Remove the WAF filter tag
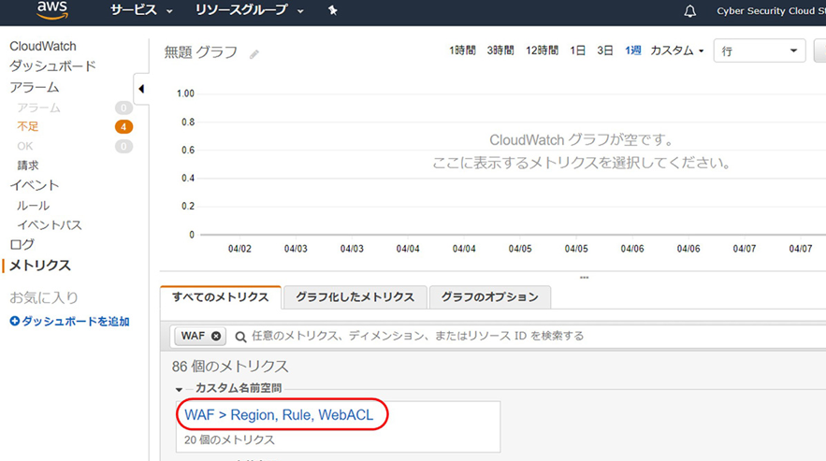 [216, 336]
